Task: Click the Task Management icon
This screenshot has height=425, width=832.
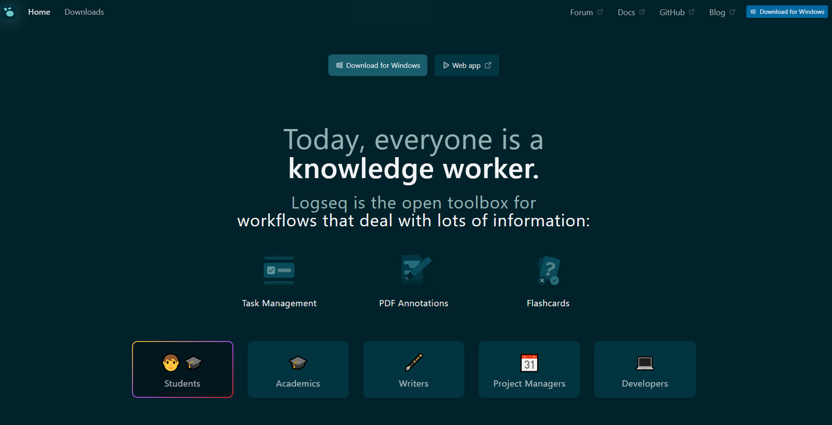Action: 279,271
